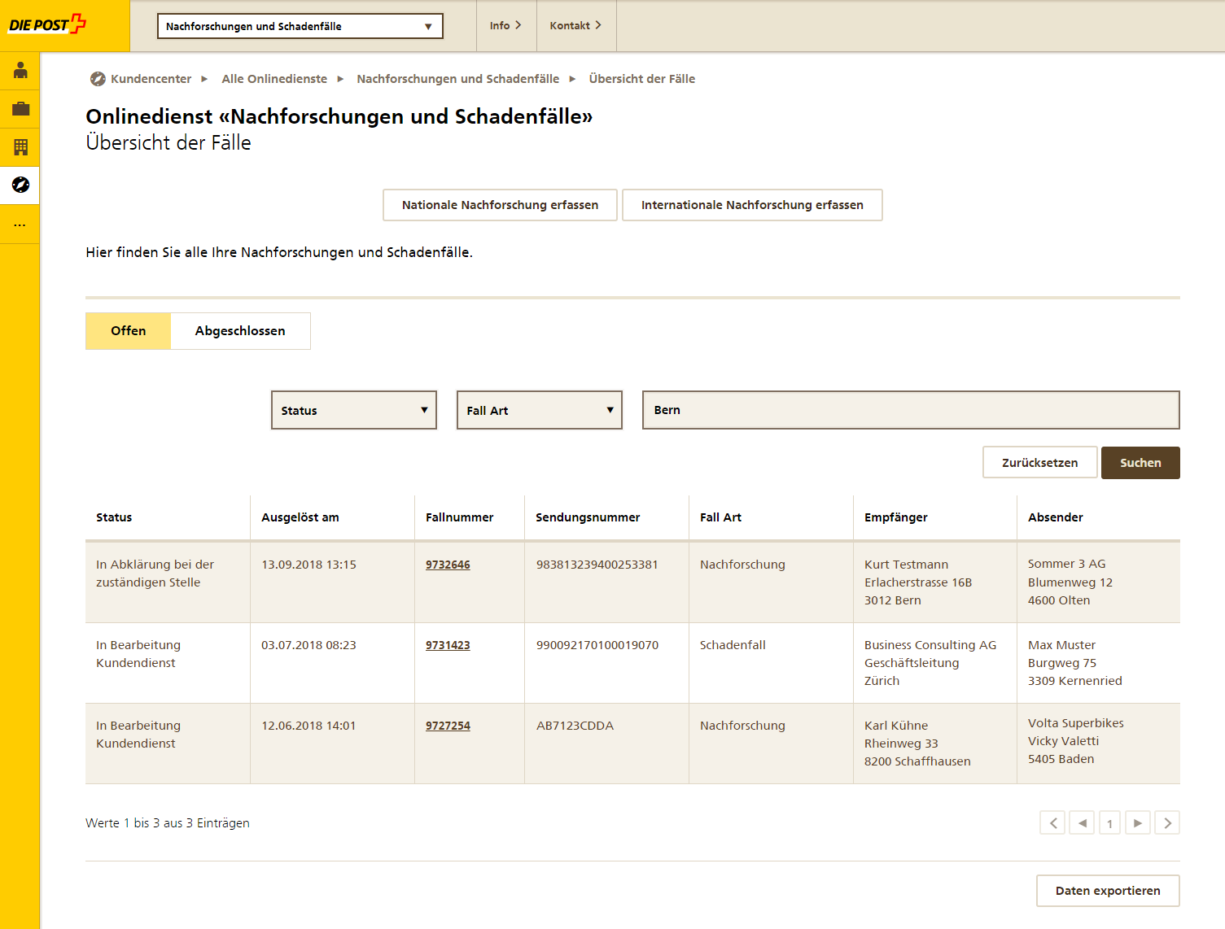This screenshot has height=929, width=1225.
Task: Select the building icon in sidebar
Action: click(20, 147)
